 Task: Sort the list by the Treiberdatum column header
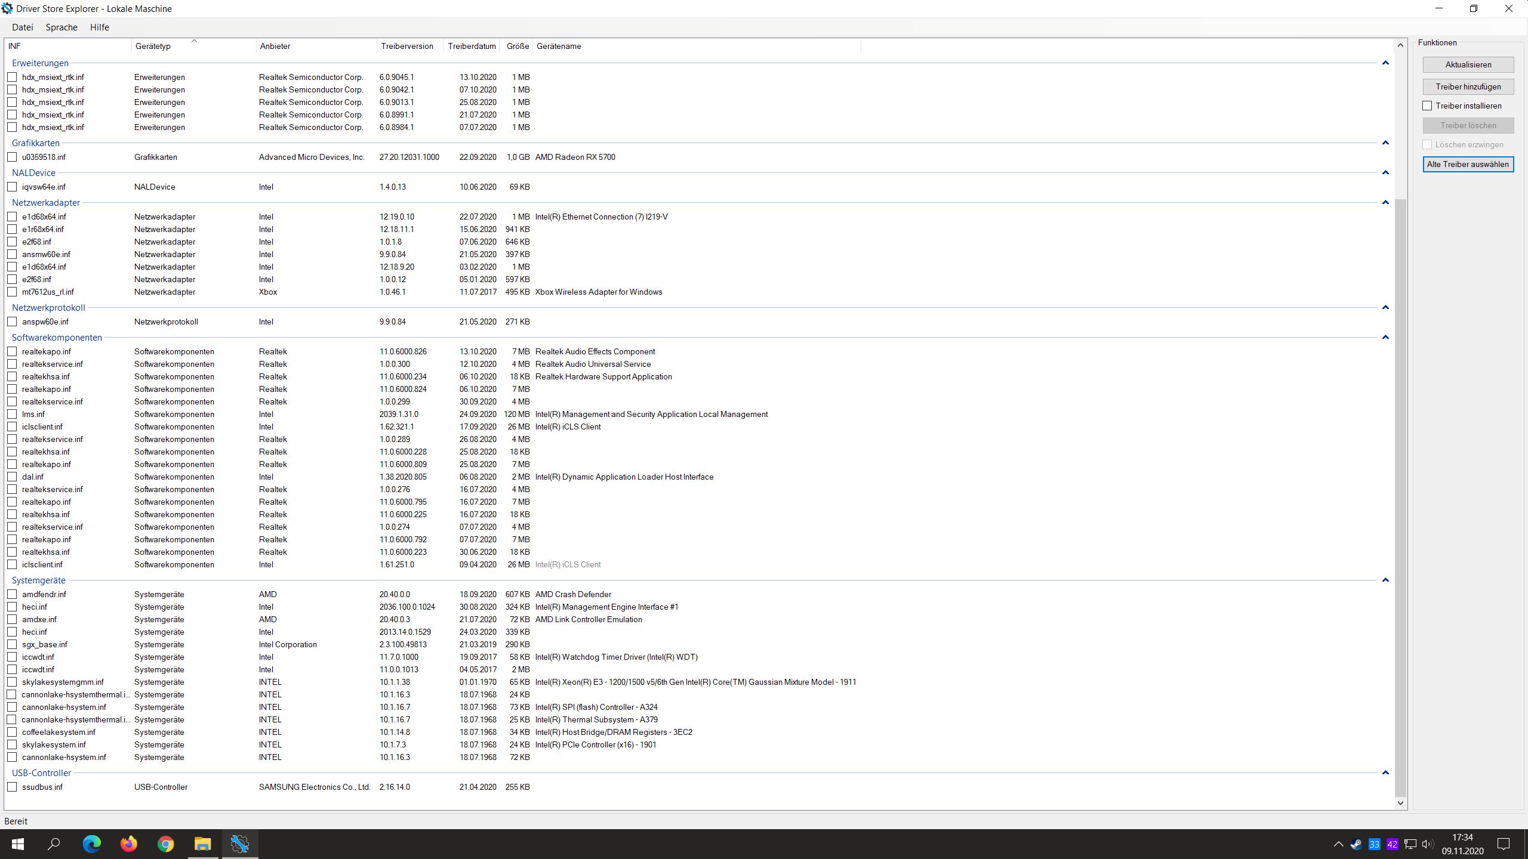point(472,46)
